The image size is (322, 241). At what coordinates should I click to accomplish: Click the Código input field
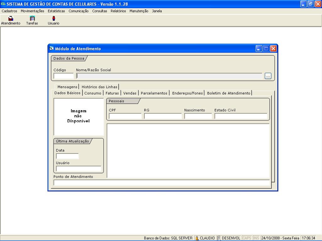64,76
